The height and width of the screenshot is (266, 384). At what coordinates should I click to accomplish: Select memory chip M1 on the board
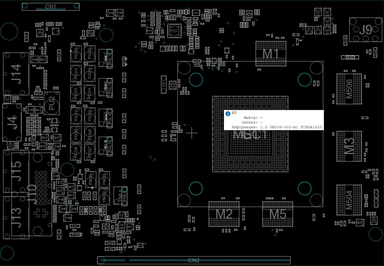271,54
